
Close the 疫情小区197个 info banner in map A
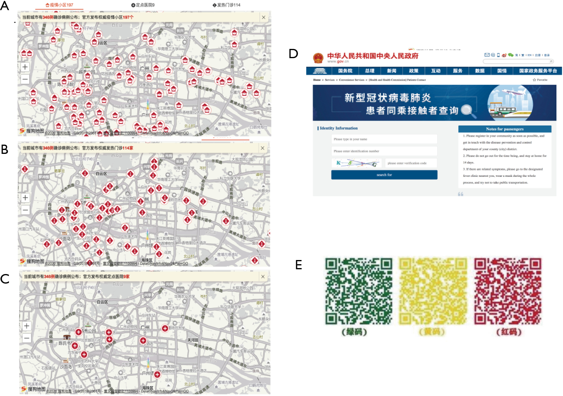pyautogui.click(x=264, y=17)
